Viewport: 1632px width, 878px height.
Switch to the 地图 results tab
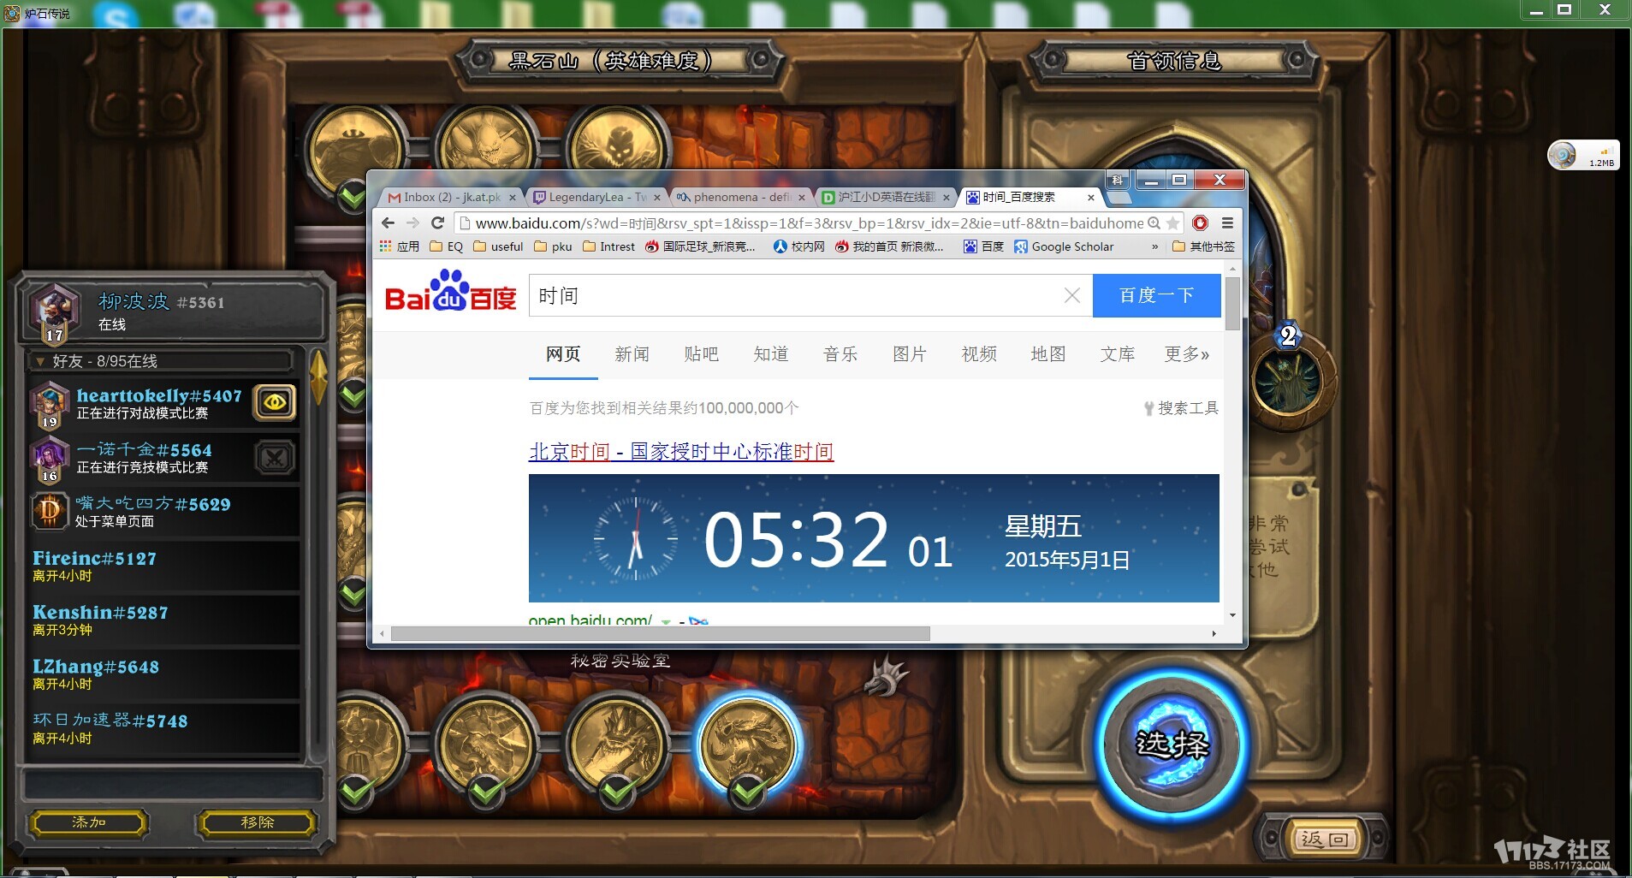[1047, 354]
